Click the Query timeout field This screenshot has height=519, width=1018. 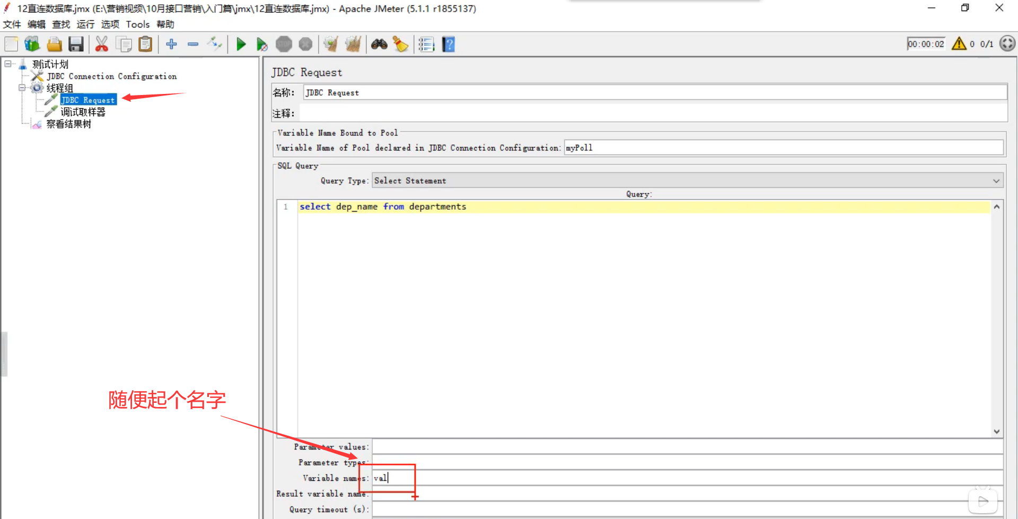(687, 509)
